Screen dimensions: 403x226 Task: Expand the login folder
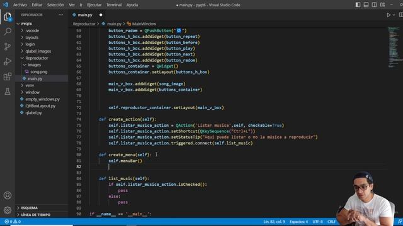pyautogui.click(x=30, y=45)
